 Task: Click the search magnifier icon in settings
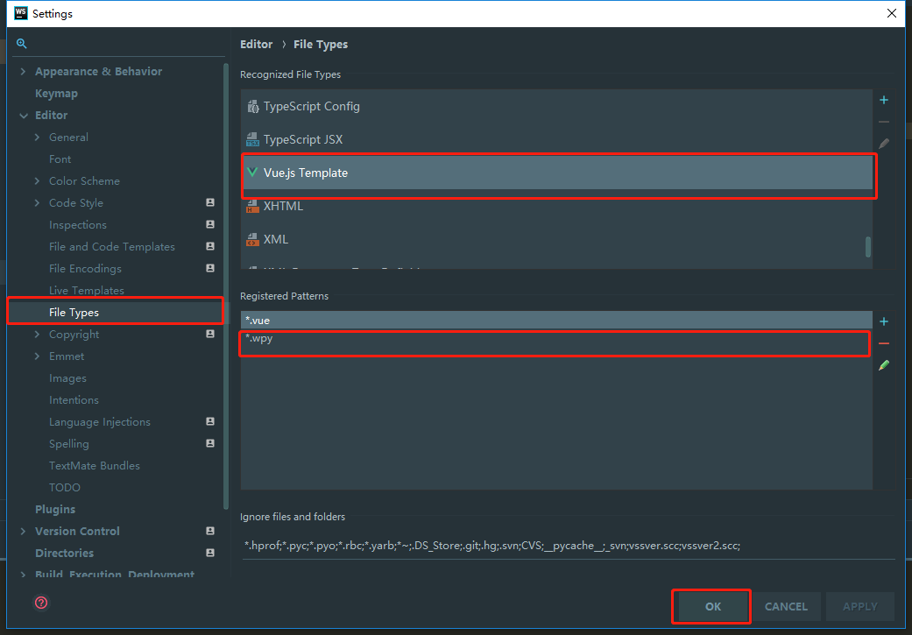point(22,44)
